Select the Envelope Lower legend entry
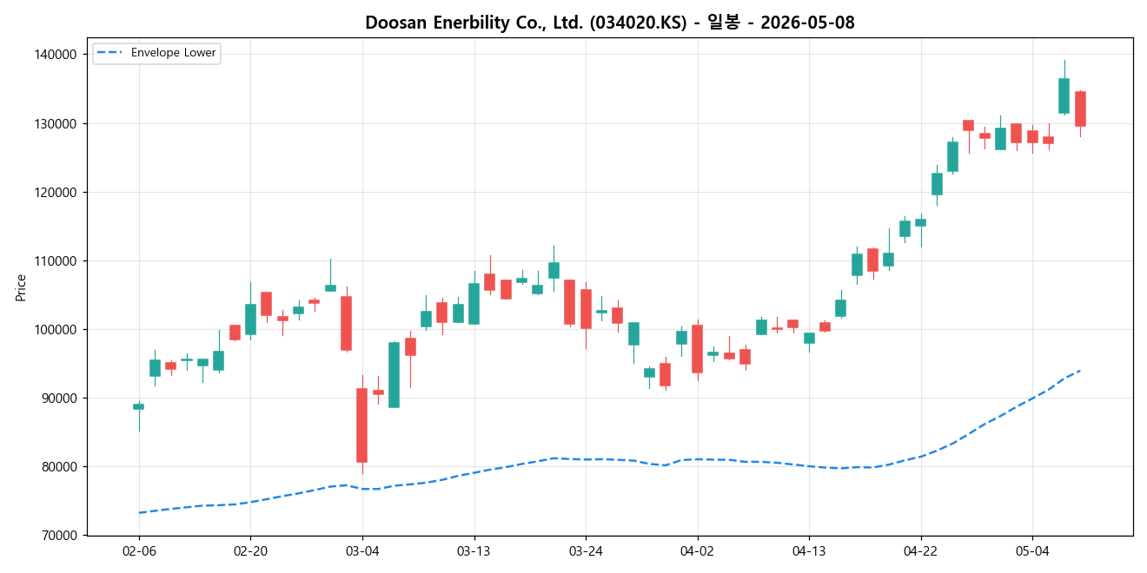The width and height of the screenshot is (1147, 573). 156,53
